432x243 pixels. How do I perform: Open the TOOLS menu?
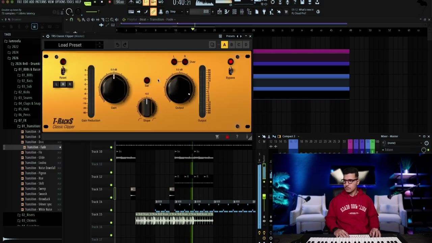pos(70,2)
